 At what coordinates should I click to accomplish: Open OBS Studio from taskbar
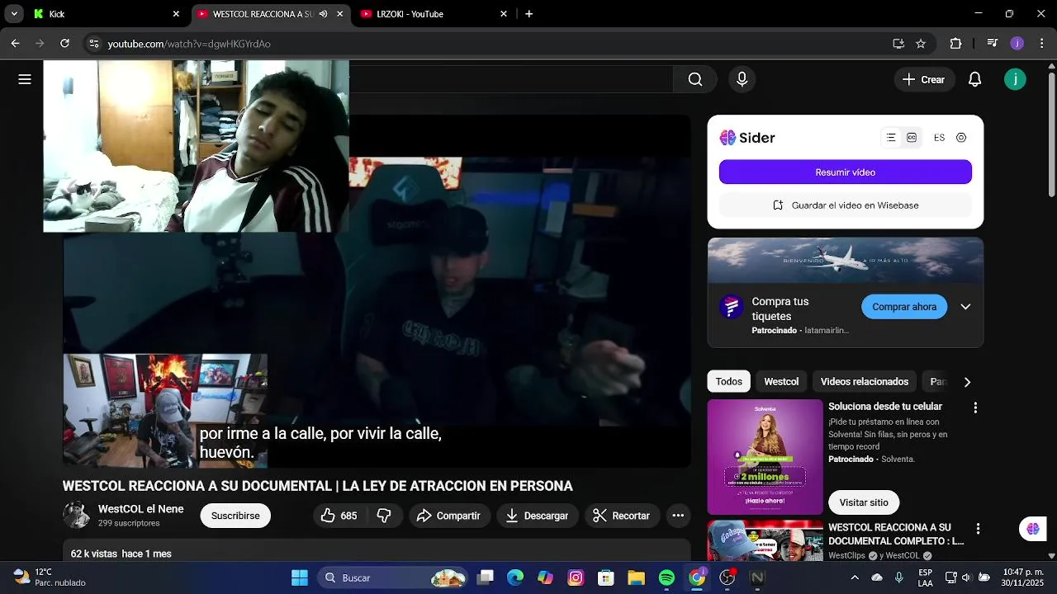pos(728,577)
